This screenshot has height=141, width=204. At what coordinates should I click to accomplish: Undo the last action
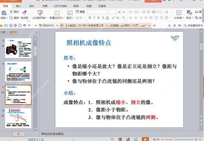point(24,26)
